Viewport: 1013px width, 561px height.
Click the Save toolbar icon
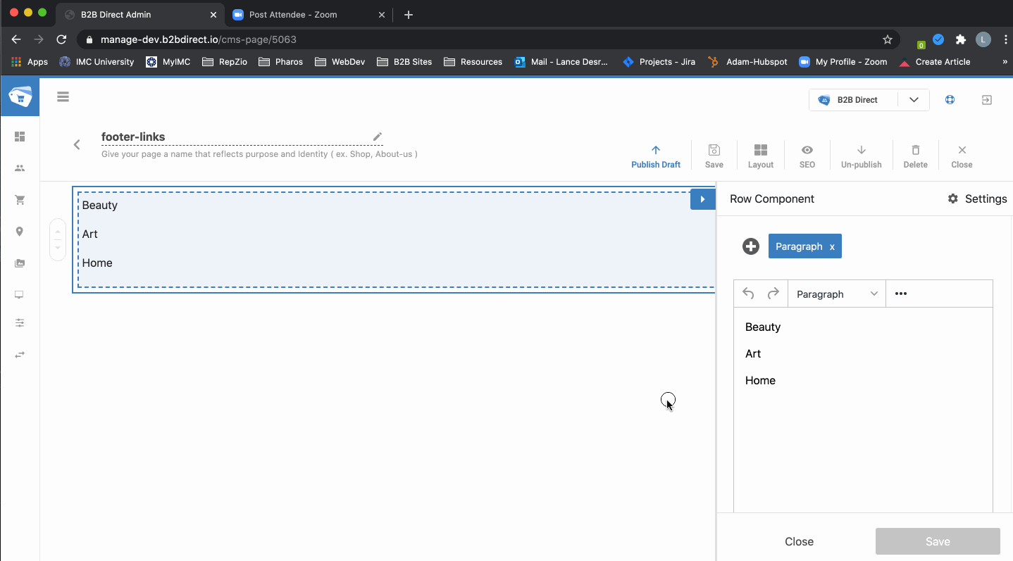point(714,156)
